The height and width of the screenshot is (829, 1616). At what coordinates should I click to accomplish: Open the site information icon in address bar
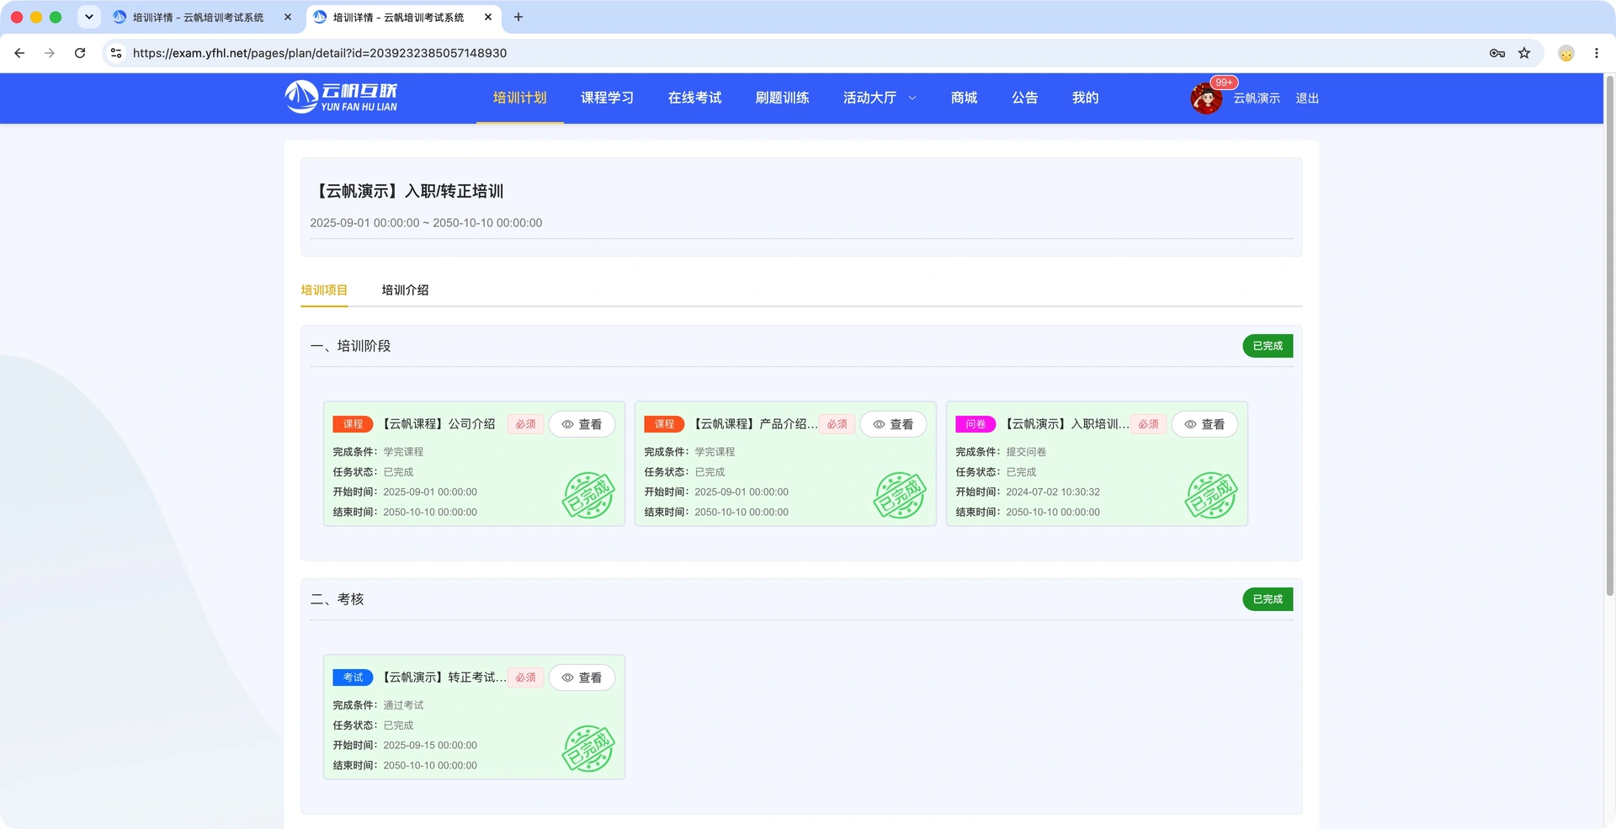[x=116, y=53]
